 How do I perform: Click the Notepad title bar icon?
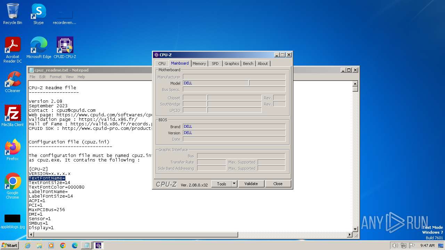[31, 70]
